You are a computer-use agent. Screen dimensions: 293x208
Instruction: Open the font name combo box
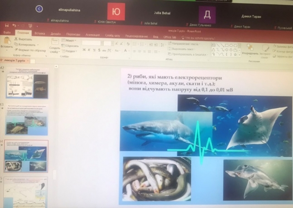pos(92,43)
